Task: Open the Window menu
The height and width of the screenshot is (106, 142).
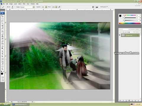Action: (33, 4)
